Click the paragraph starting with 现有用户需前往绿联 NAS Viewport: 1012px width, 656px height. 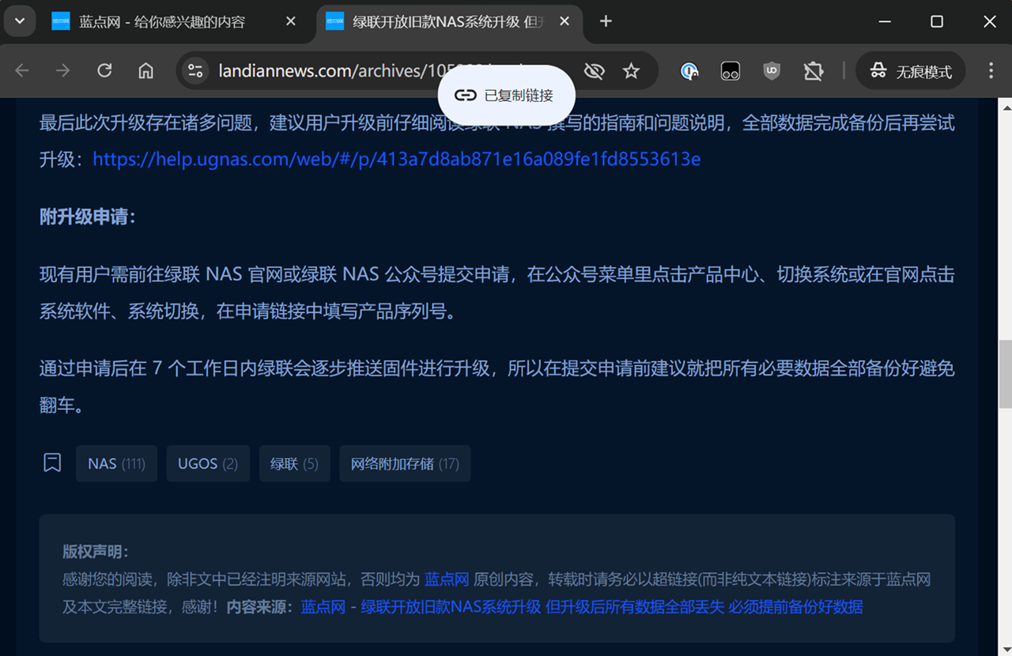[497, 292]
